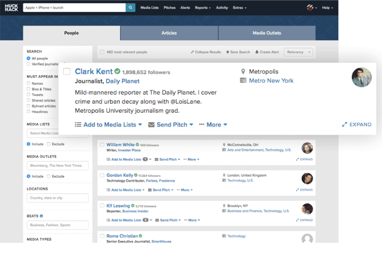Click the EXPAND arrows icon for Clark Kent
Image resolution: width=382 pixels, height=253 pixels.
tap(344, 125)
